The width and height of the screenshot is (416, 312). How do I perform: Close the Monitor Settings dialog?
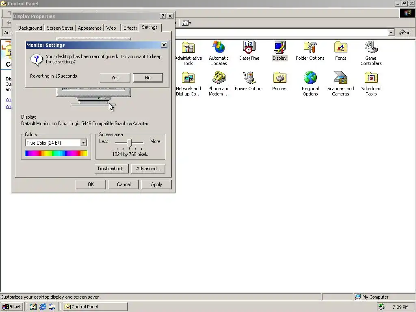coord(164,45)
